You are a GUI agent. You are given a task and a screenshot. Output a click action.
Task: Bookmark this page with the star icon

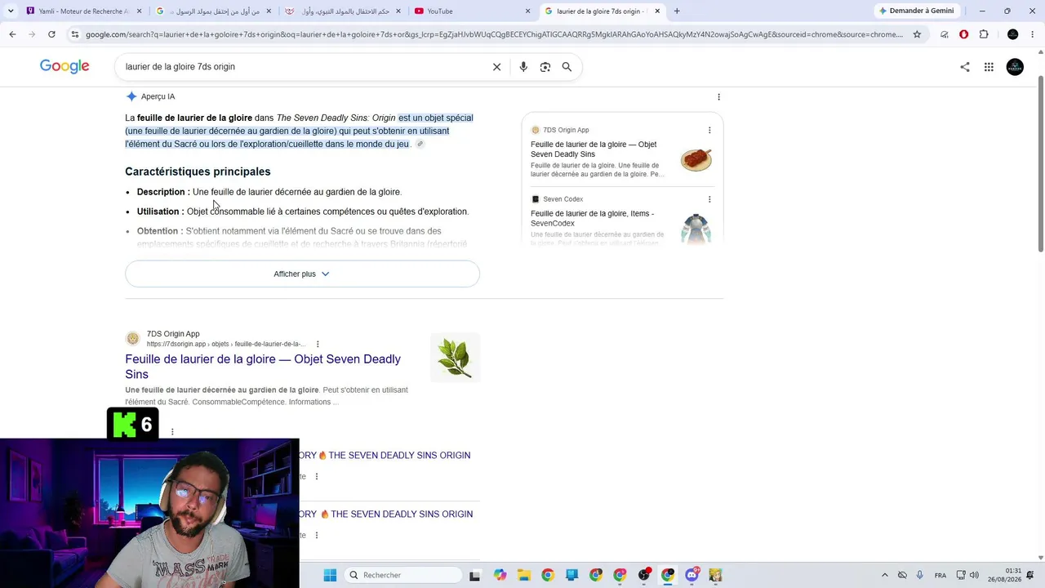(x=917, y=34)
